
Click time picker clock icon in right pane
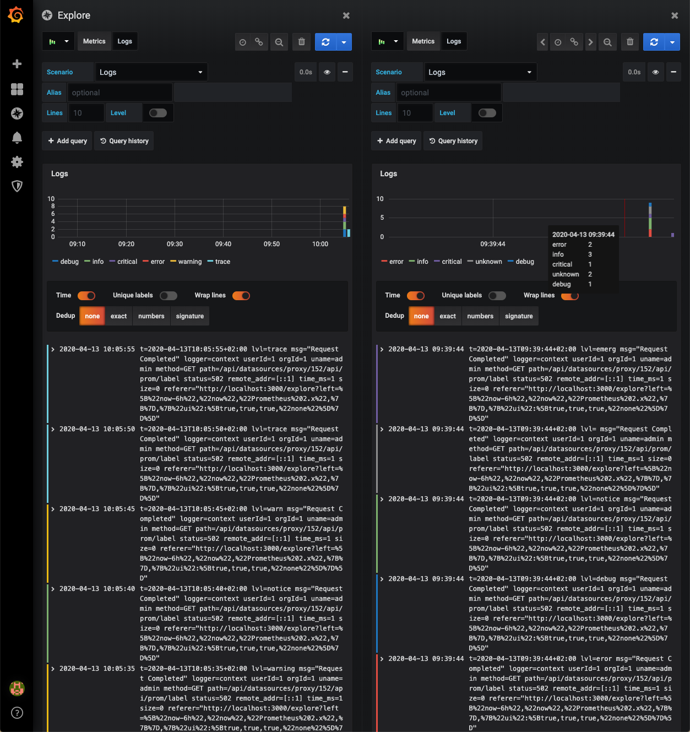[558, 42]
